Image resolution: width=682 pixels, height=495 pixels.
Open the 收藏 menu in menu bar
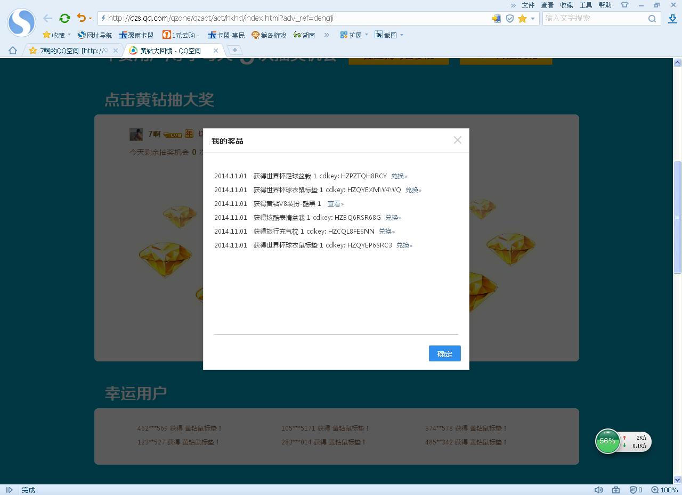click(566, 5)
